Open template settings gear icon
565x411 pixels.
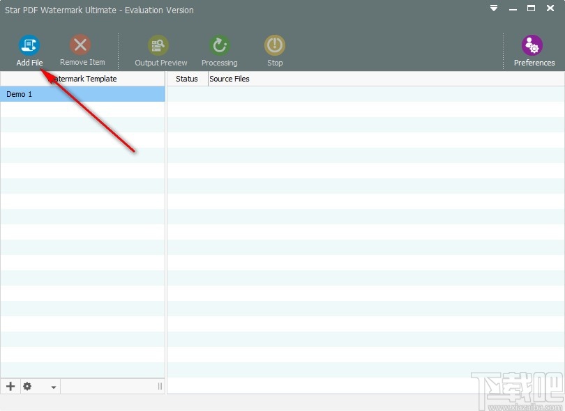[x=27, y=386]
